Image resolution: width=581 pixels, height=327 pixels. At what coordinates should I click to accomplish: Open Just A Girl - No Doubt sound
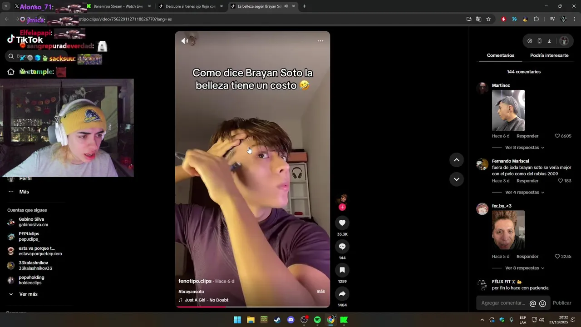click(x=207, y=300)
